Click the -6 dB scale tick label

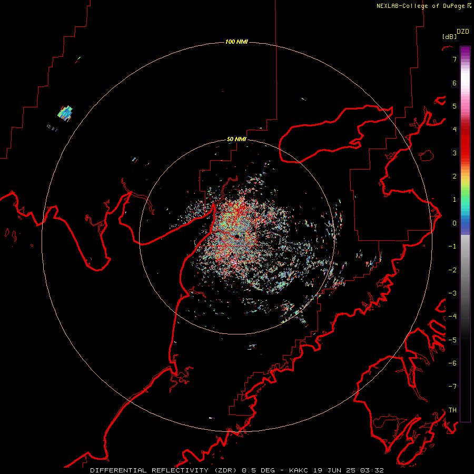pyautogui.click(x=452, y=363)
